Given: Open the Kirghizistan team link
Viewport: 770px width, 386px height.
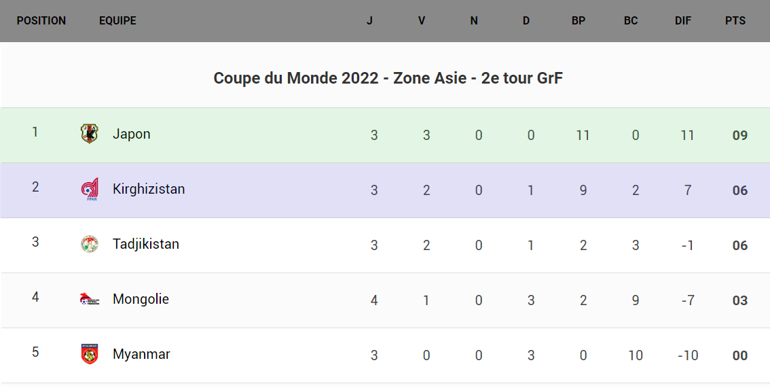Looking at the screenshot, I should (148, 189).
